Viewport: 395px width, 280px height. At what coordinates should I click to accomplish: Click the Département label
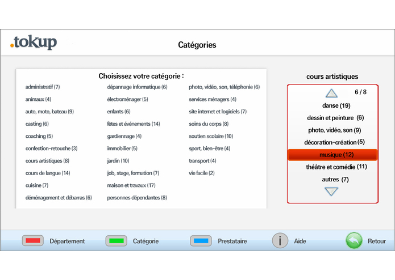[x=67, y=241]
